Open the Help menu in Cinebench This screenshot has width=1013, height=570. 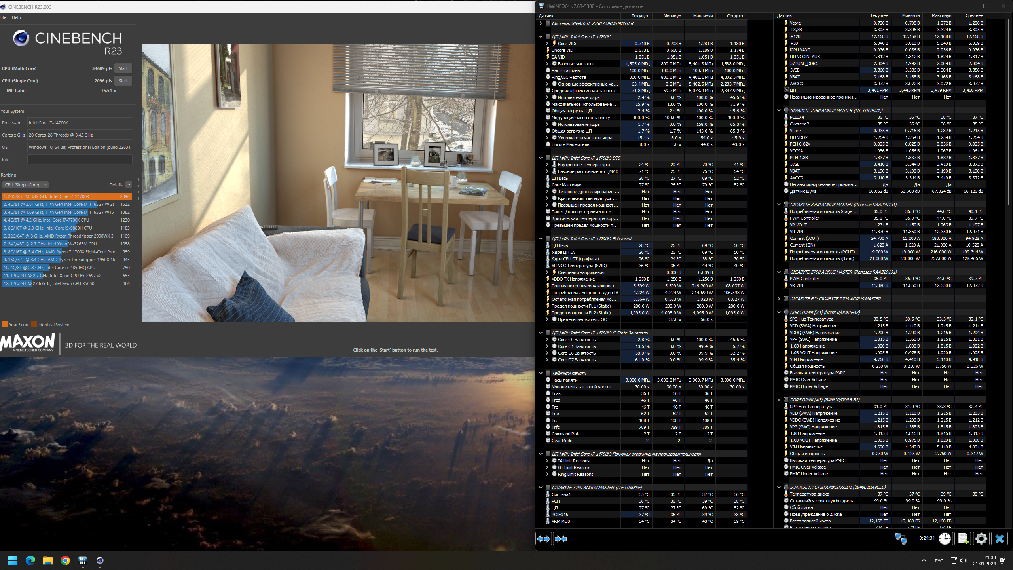point(16,17)
